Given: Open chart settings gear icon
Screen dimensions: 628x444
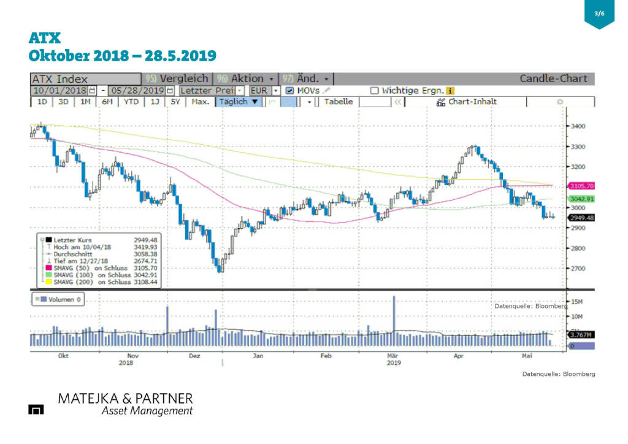Looking at the screenshot, I should (x=559, y=102).
